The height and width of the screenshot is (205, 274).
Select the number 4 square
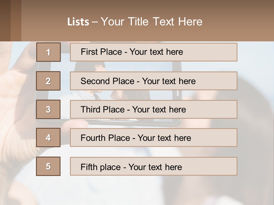[48, 138]
